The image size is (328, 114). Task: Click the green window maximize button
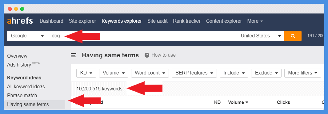22,9
